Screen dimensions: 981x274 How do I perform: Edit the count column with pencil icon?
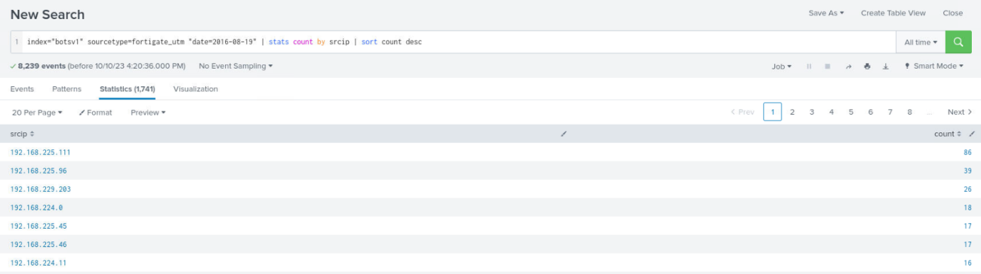click(x=972, y=134)
